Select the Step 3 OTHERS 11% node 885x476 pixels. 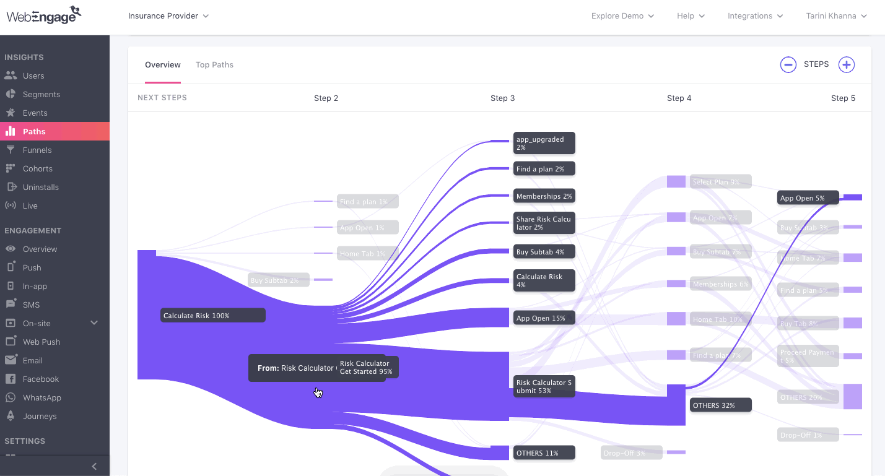(544, 453)
